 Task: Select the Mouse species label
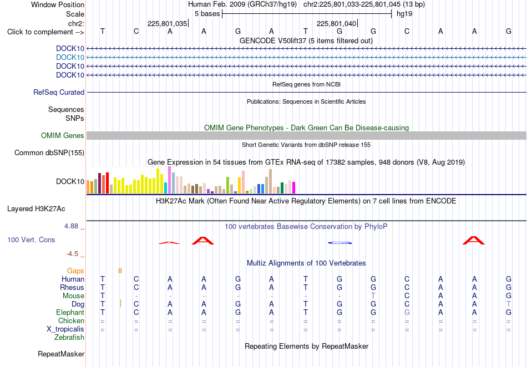(73, 296)
